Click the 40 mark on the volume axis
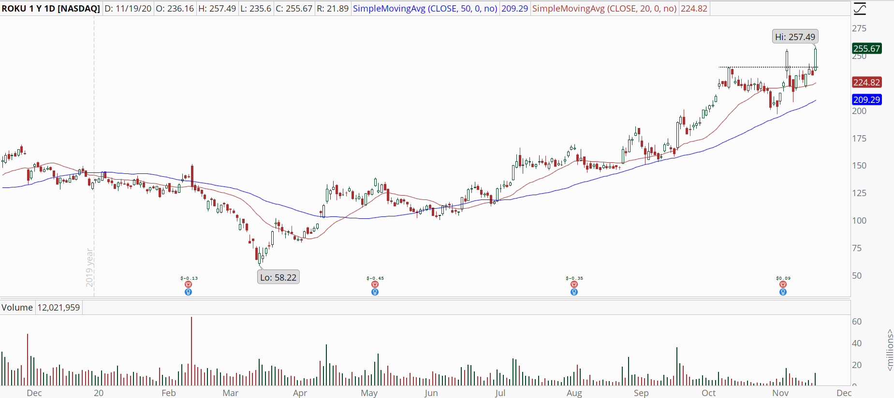 (857, 343)
